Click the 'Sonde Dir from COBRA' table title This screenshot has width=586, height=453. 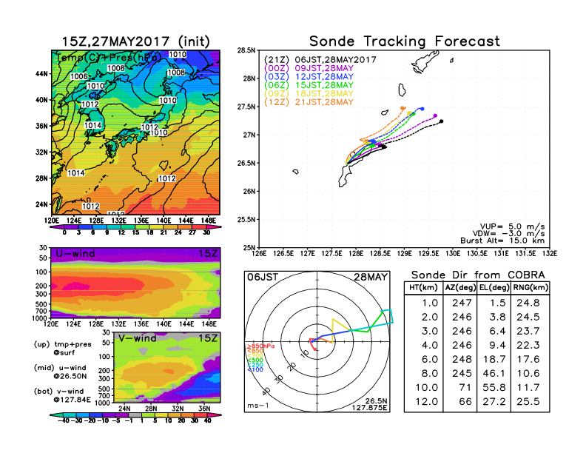pos(478,275)
